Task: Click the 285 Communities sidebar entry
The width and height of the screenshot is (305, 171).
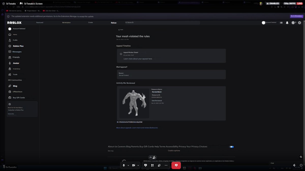Action: pyautogui.click(x=15, y=80)
